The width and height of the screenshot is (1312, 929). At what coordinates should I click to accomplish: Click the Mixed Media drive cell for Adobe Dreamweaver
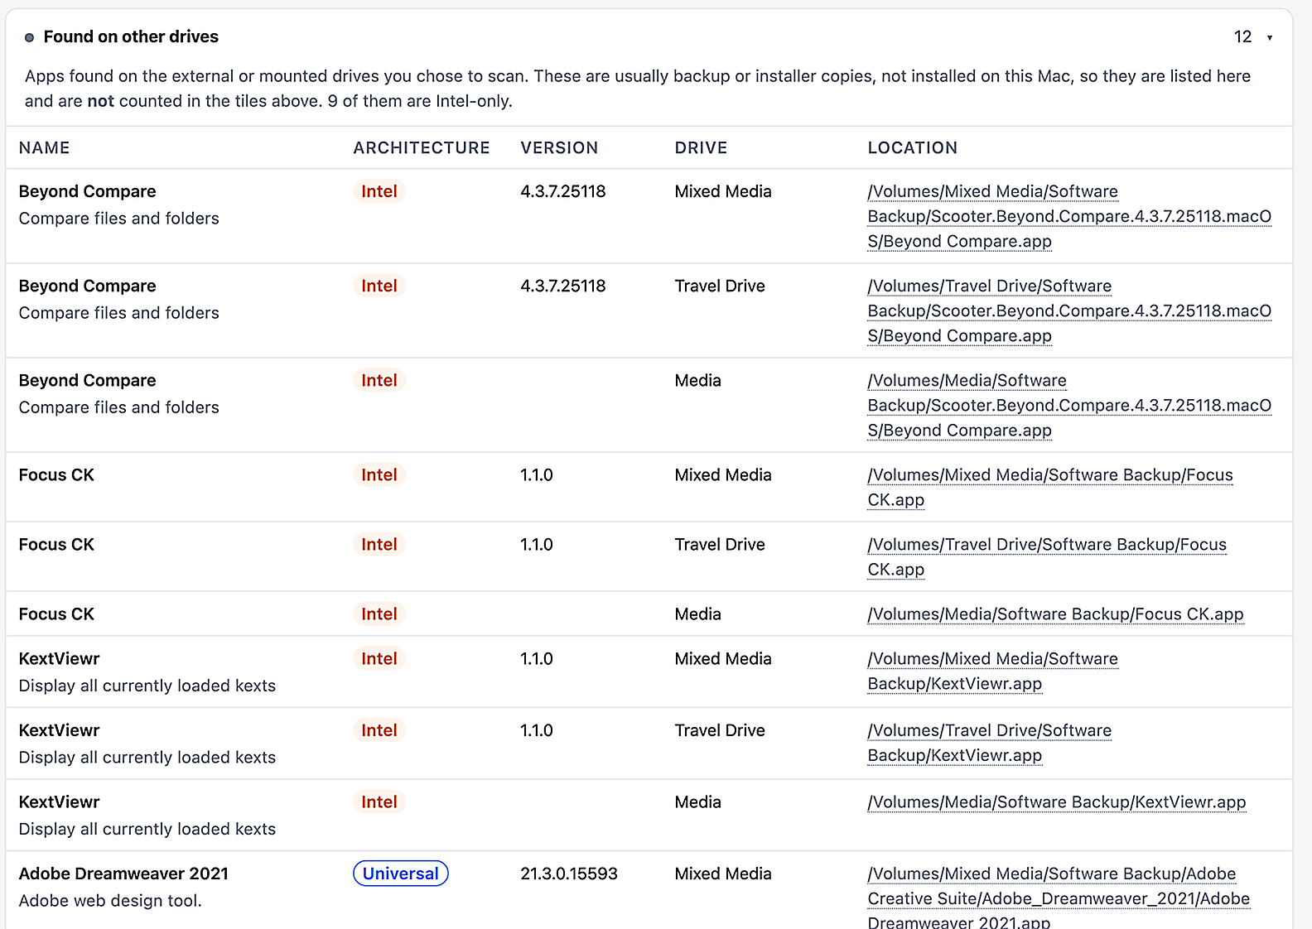click(723, 874)
